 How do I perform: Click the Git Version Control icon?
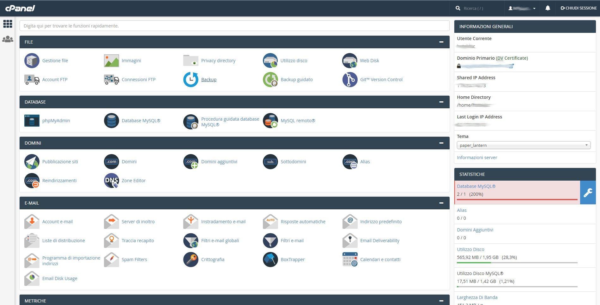point(350,80)
